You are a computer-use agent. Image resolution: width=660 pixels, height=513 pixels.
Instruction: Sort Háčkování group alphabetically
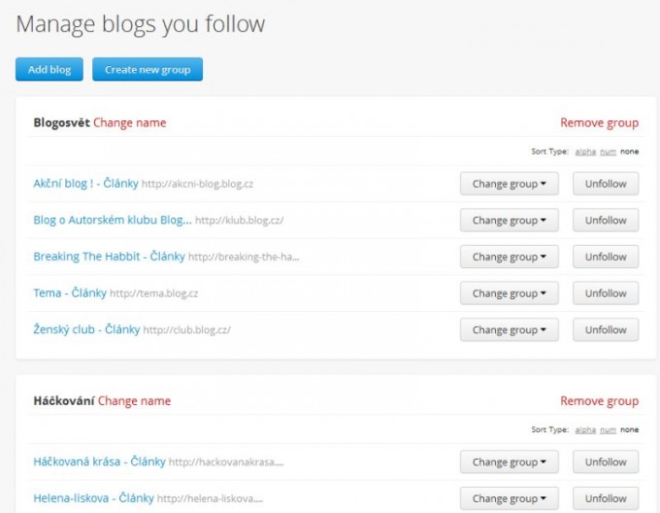pyautogui.click(x=585, y=429)
